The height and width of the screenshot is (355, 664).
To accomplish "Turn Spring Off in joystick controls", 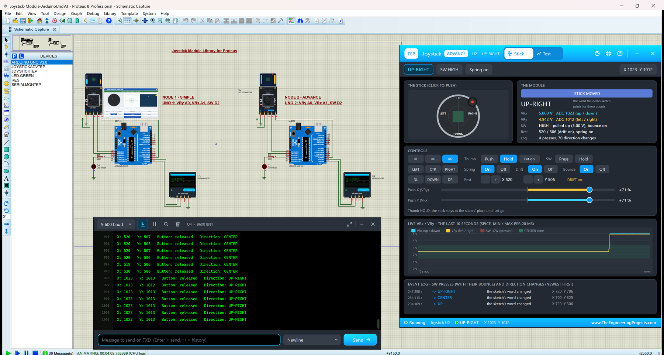I will [x=503, y=169].
